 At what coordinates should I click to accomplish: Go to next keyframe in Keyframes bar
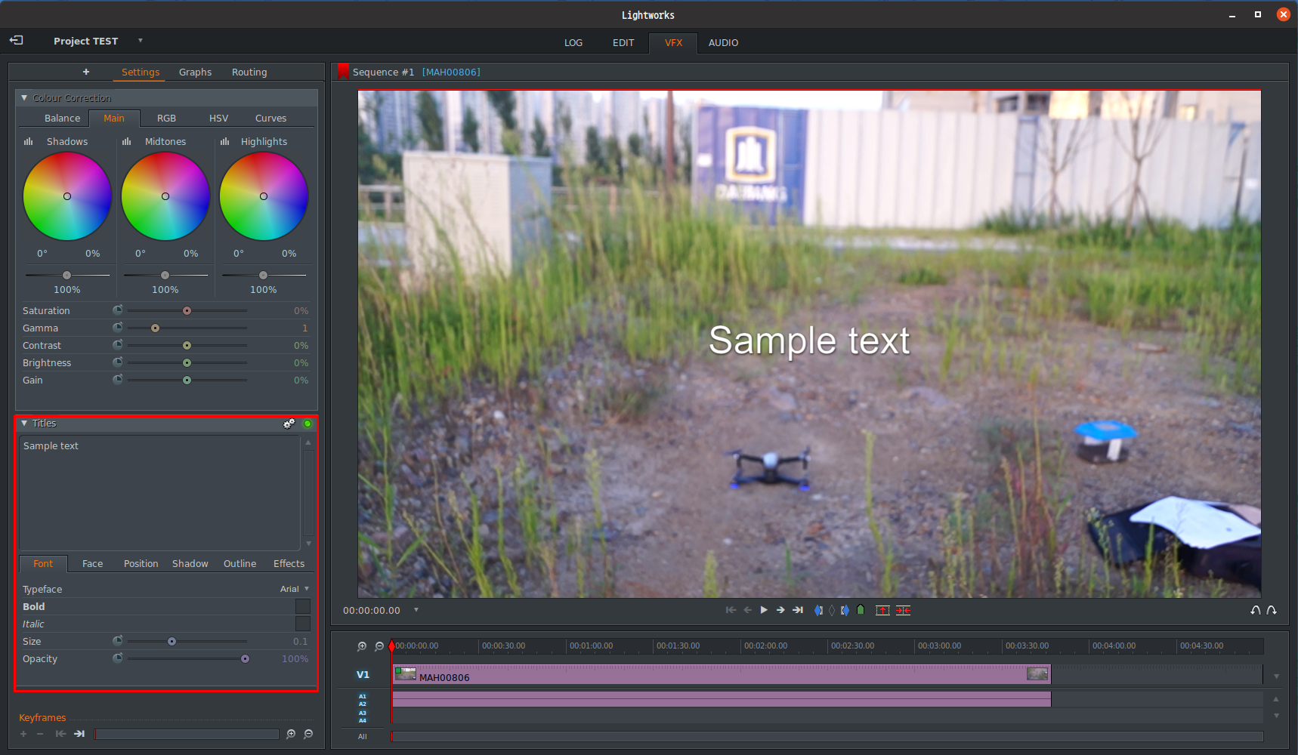click(x=79, y=734)
